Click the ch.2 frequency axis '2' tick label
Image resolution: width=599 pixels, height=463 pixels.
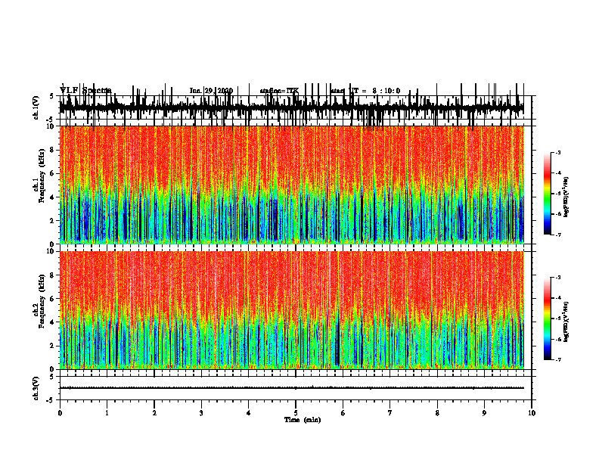(x=53, y=346)
